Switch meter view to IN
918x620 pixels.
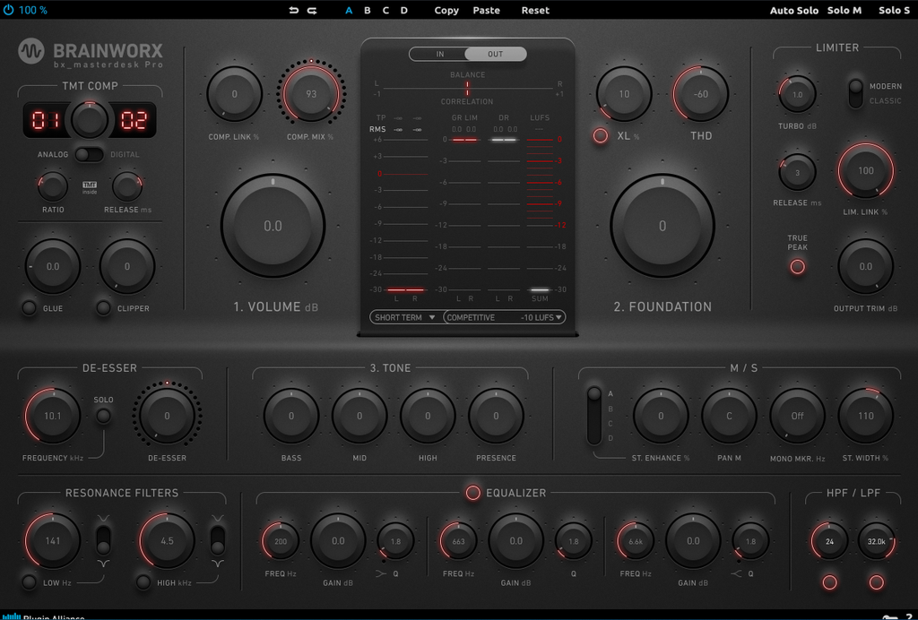(439, 54)
